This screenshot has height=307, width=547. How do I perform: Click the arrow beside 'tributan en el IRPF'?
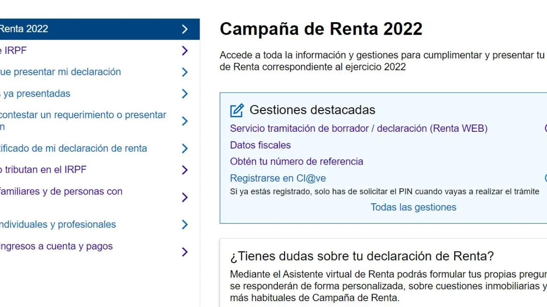pos(185,170)
